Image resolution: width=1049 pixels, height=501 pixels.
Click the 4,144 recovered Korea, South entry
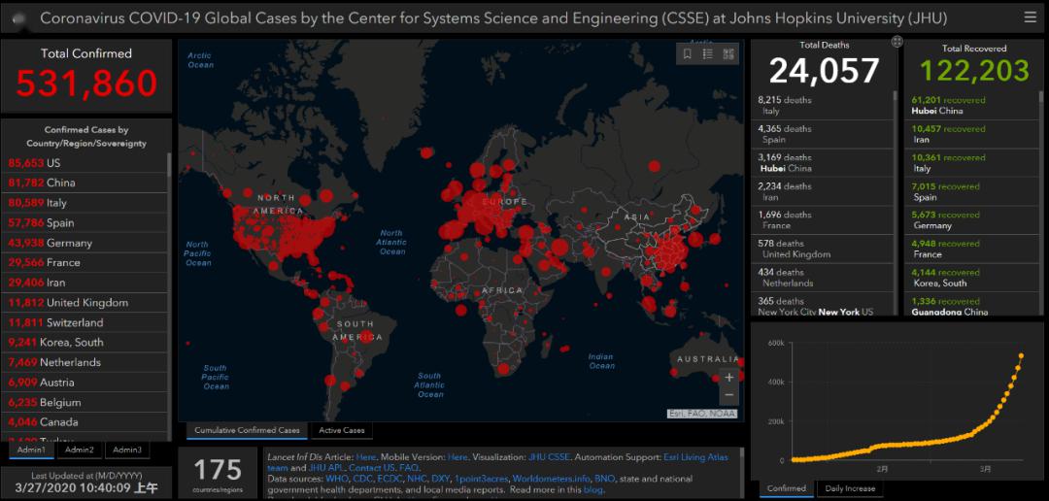pos(970,278)
